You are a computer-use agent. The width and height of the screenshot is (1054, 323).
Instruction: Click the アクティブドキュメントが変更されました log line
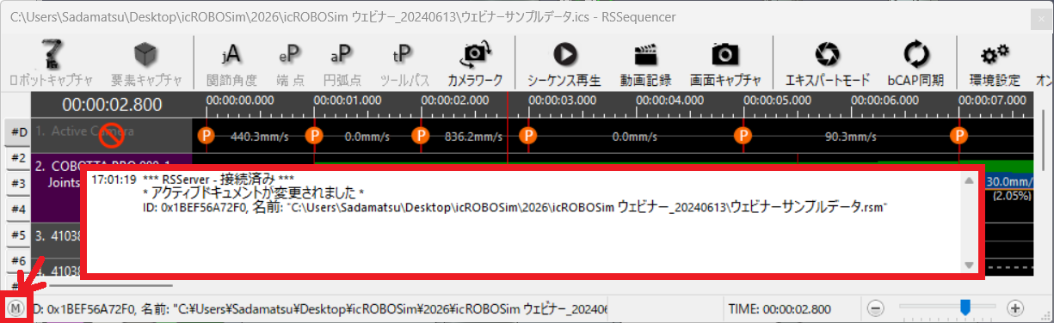point(255,194)
